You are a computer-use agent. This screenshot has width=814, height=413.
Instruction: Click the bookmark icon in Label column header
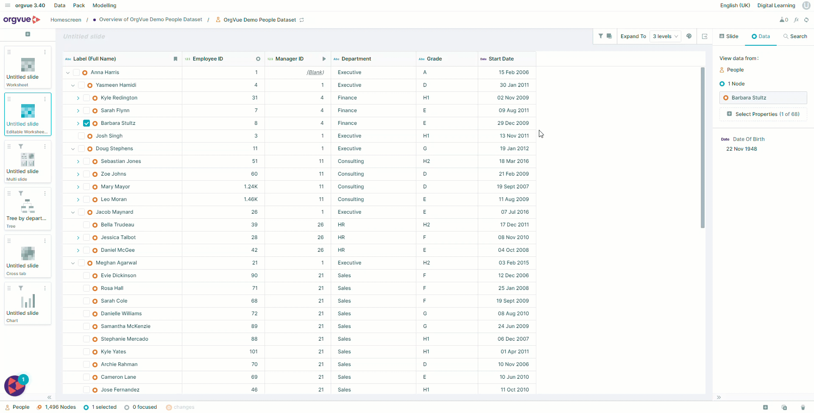point(176,59)
